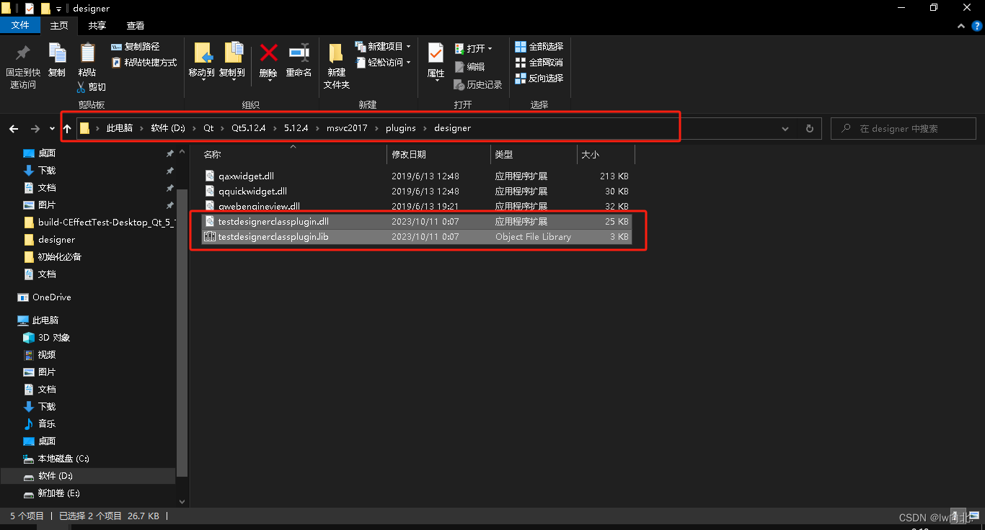Open 新加卷 (E:) in navigation pane
The height and width of the screenshot is (530, 985).
point(59,493)
